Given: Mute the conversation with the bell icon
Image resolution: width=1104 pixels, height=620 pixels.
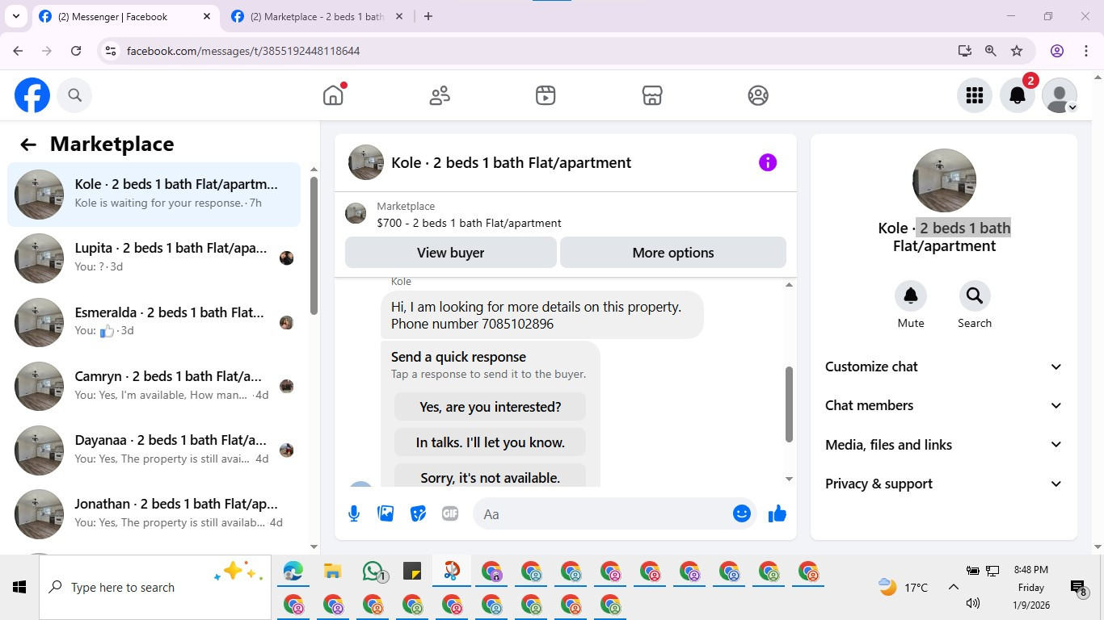Looking at the screenshot, I should [911, 295].
